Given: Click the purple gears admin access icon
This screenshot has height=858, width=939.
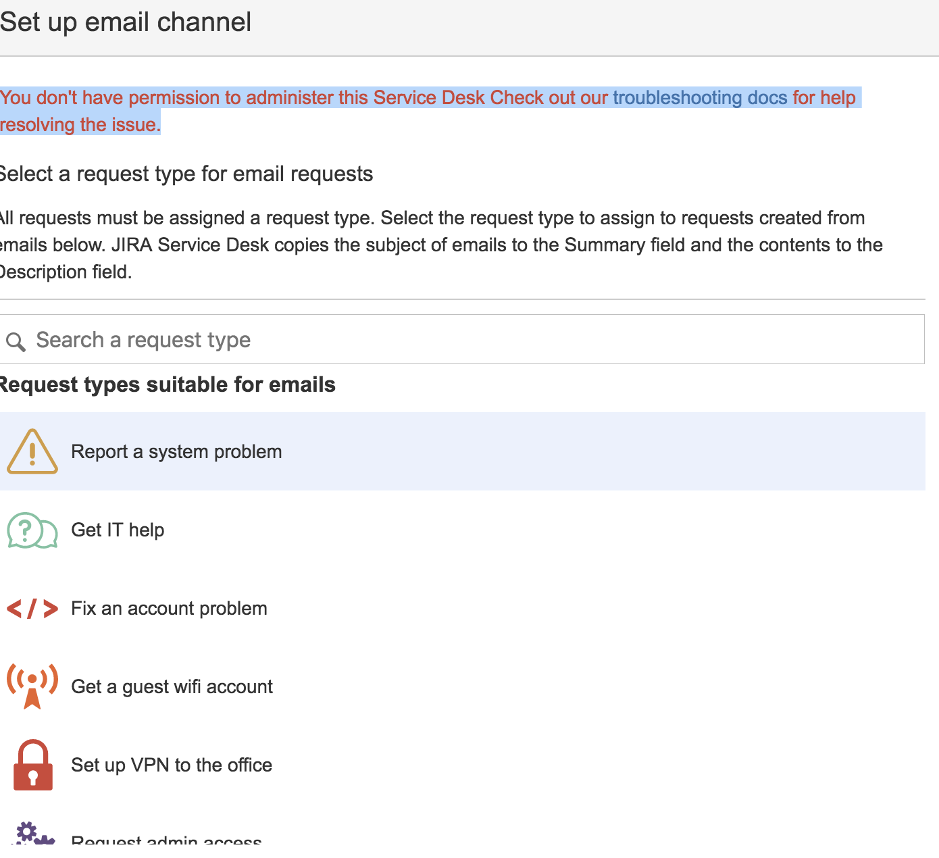Looking at the screenshot, I should click(x=34, y=833).
